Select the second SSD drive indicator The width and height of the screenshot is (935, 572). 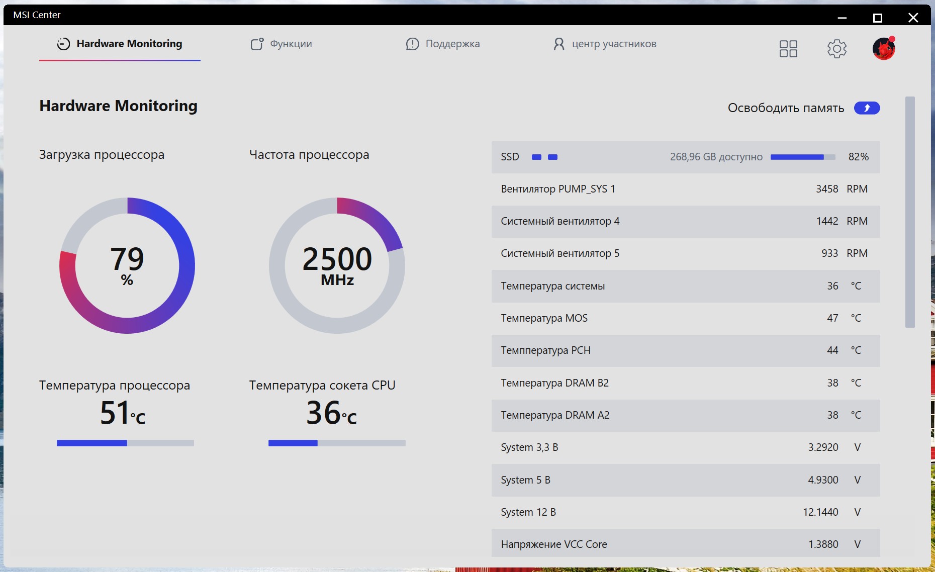(552, 157)
